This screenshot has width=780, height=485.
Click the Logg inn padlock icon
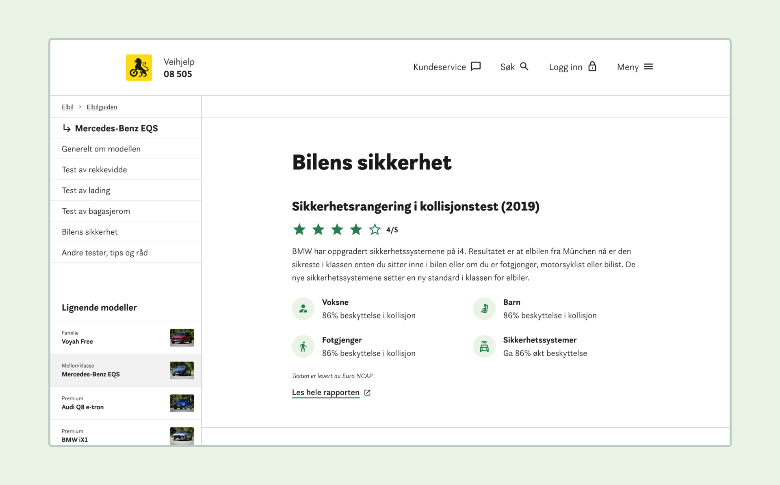click(592, 66)
